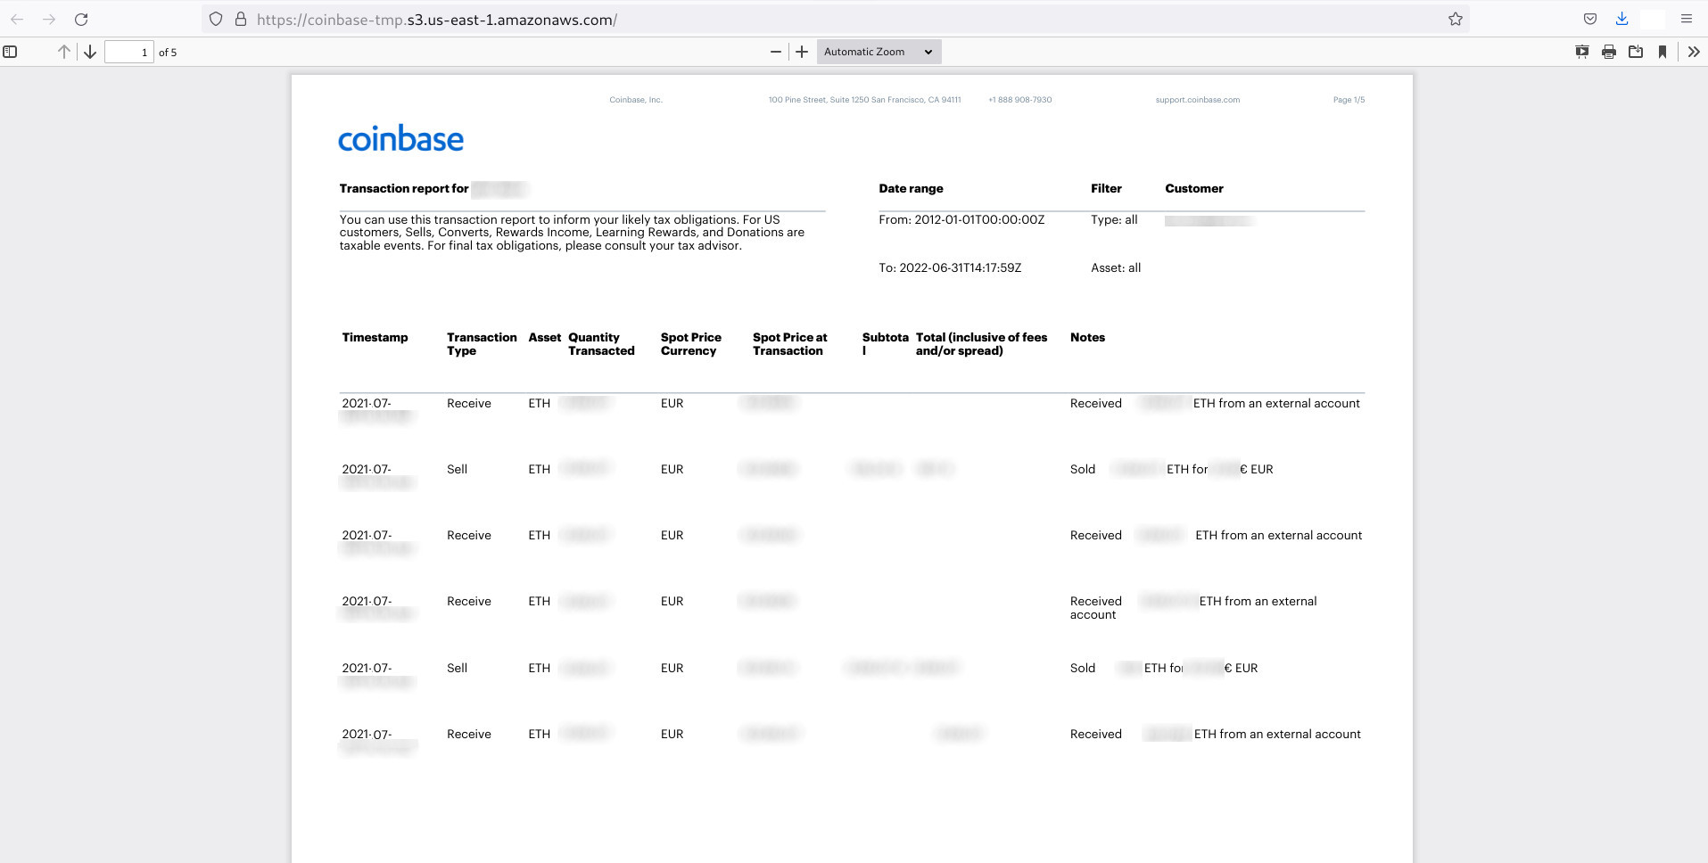This screenshot has height=863, width=1708.
Task: View site security lock information
Action: click(241, 19)
